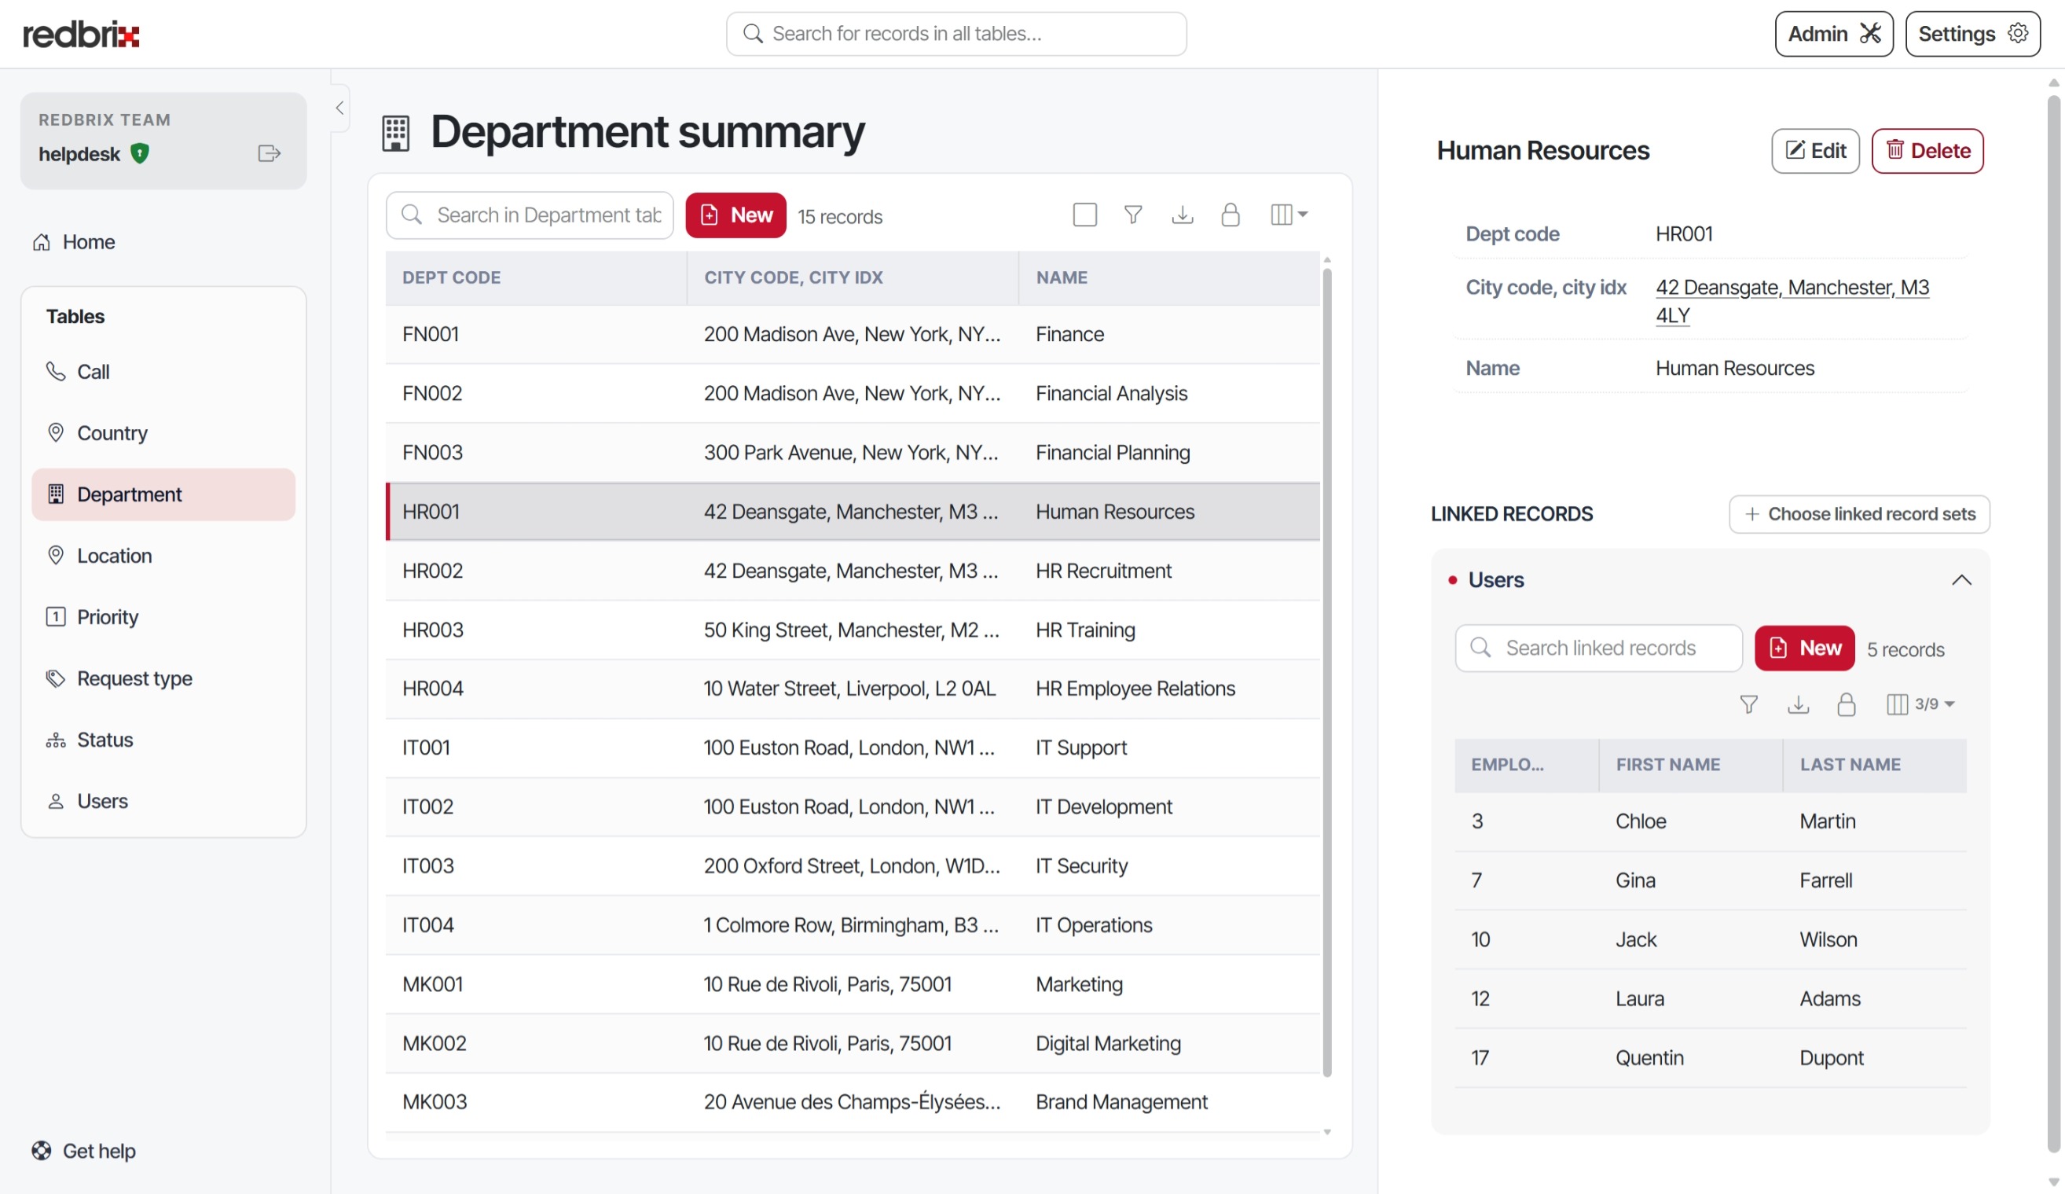Viewport: 2065px width, 1194px height.
Task: Select the Brand Management row
Action: (853, 1102)
